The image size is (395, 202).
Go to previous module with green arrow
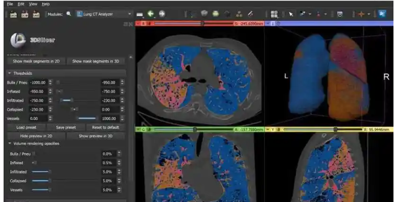(x=151, y=14)
